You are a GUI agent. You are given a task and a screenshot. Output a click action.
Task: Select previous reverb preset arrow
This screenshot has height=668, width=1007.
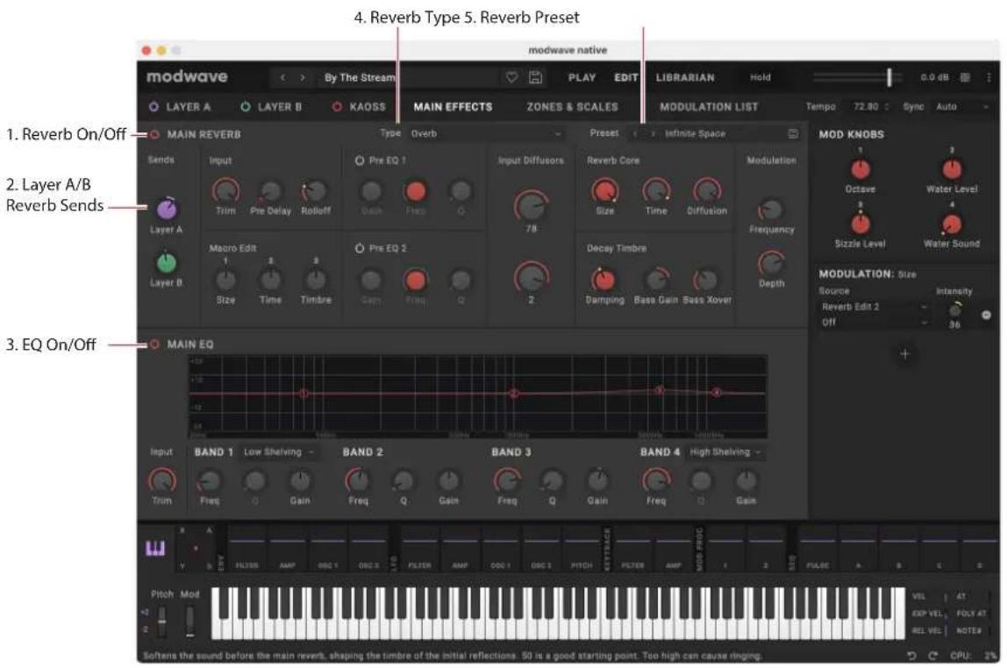pos(635,133)
